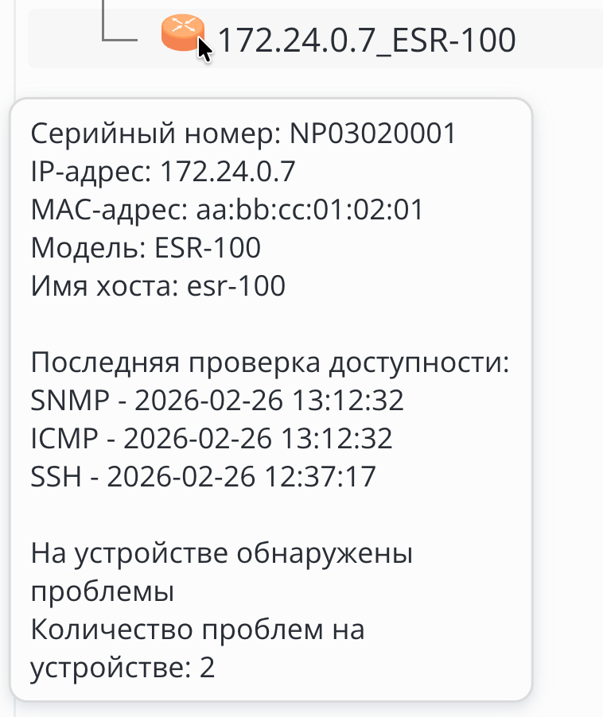Click the serial number value NP03020001
The image size is (603, 717).
coord(372,134)
